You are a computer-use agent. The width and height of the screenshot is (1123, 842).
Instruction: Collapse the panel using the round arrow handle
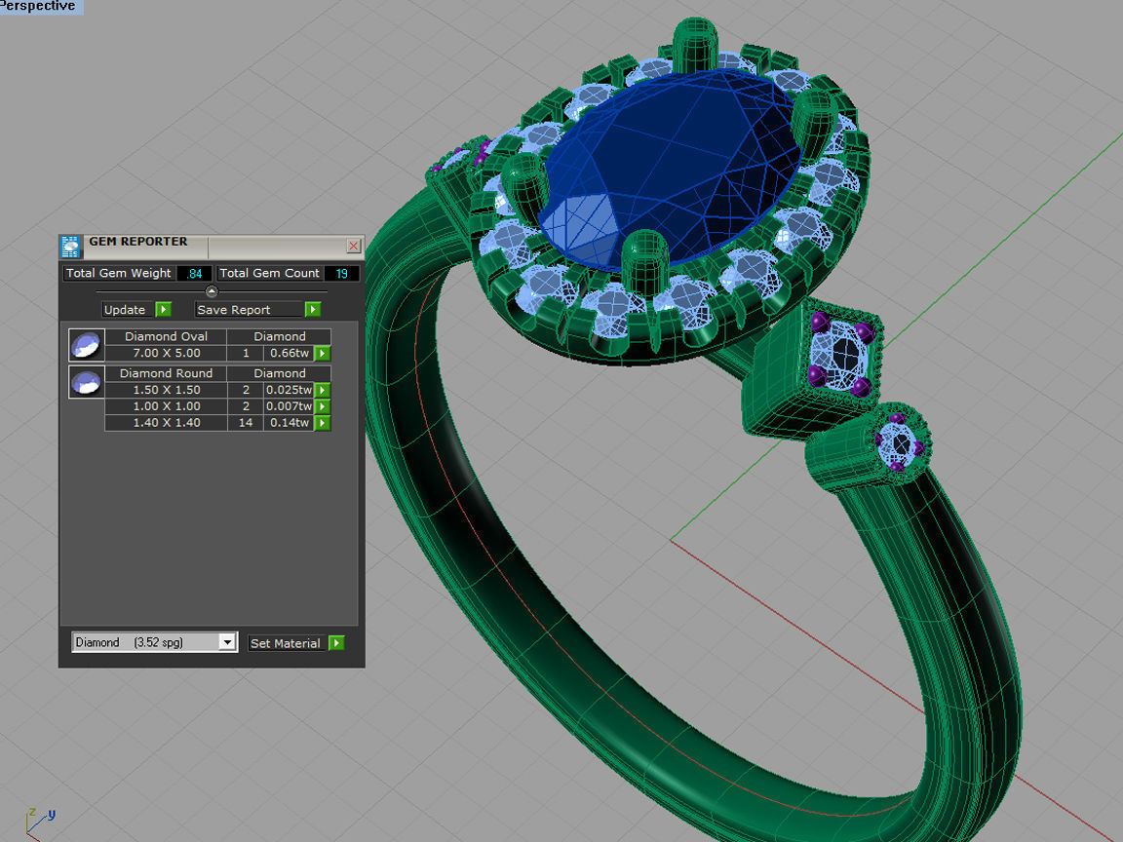point(212,291)
